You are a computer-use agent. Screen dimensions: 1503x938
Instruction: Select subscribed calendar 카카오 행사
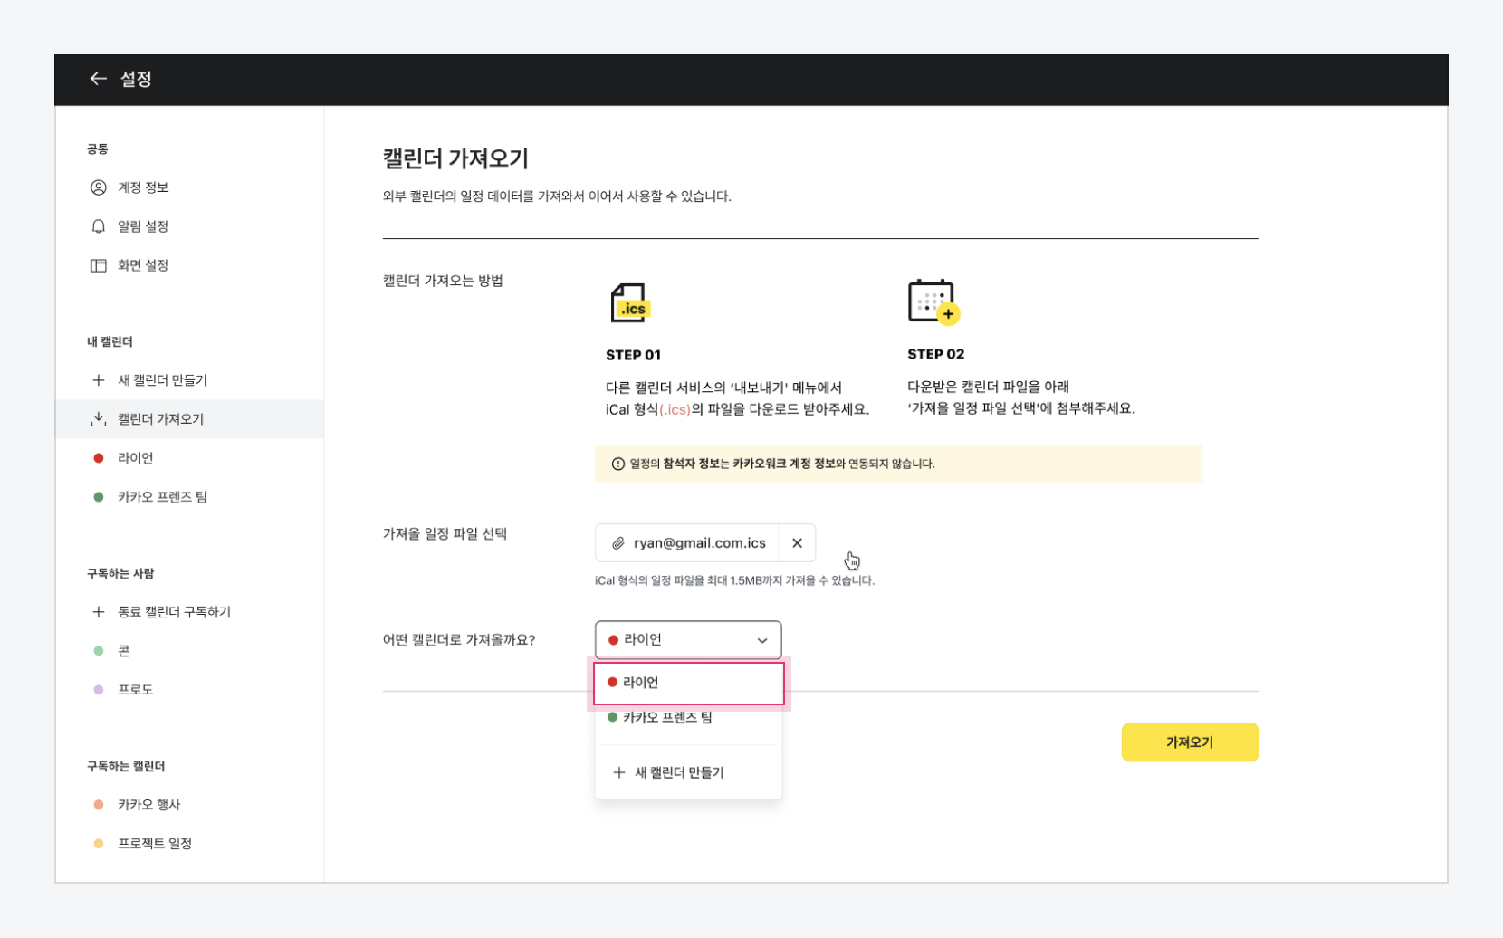pyautogui.click(x=148, y=805)
